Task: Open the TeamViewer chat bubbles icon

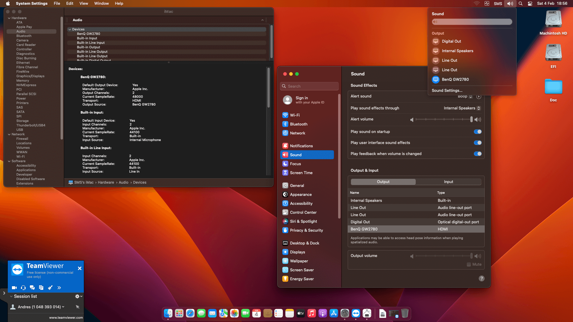Action: (32, 288)
